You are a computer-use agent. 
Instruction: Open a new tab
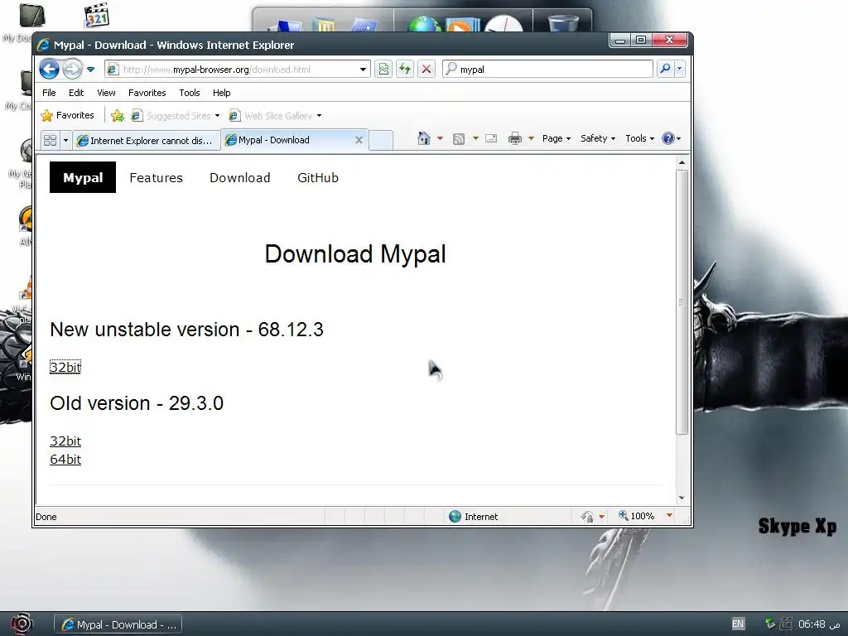381,140
